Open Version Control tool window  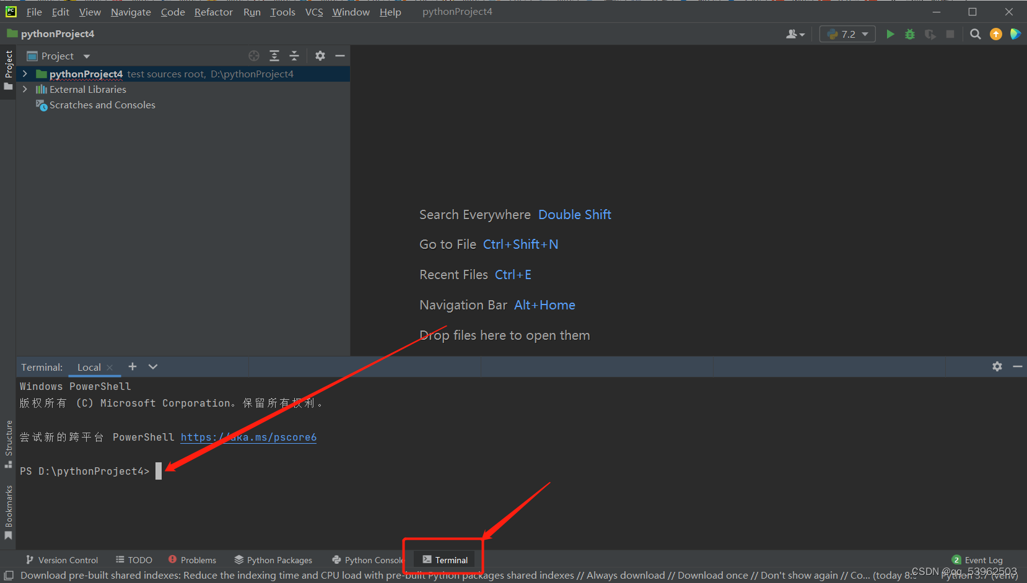62,560
